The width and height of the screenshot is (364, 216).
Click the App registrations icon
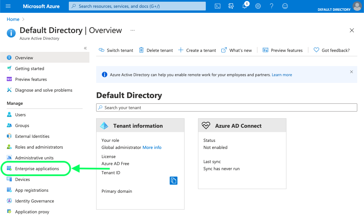click(x=9, y=190)
